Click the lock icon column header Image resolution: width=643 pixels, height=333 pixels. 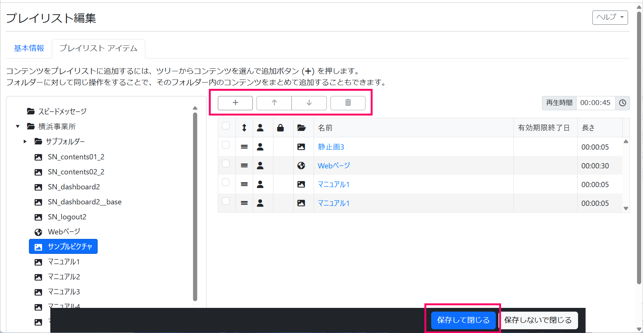[x=280, y=128]
